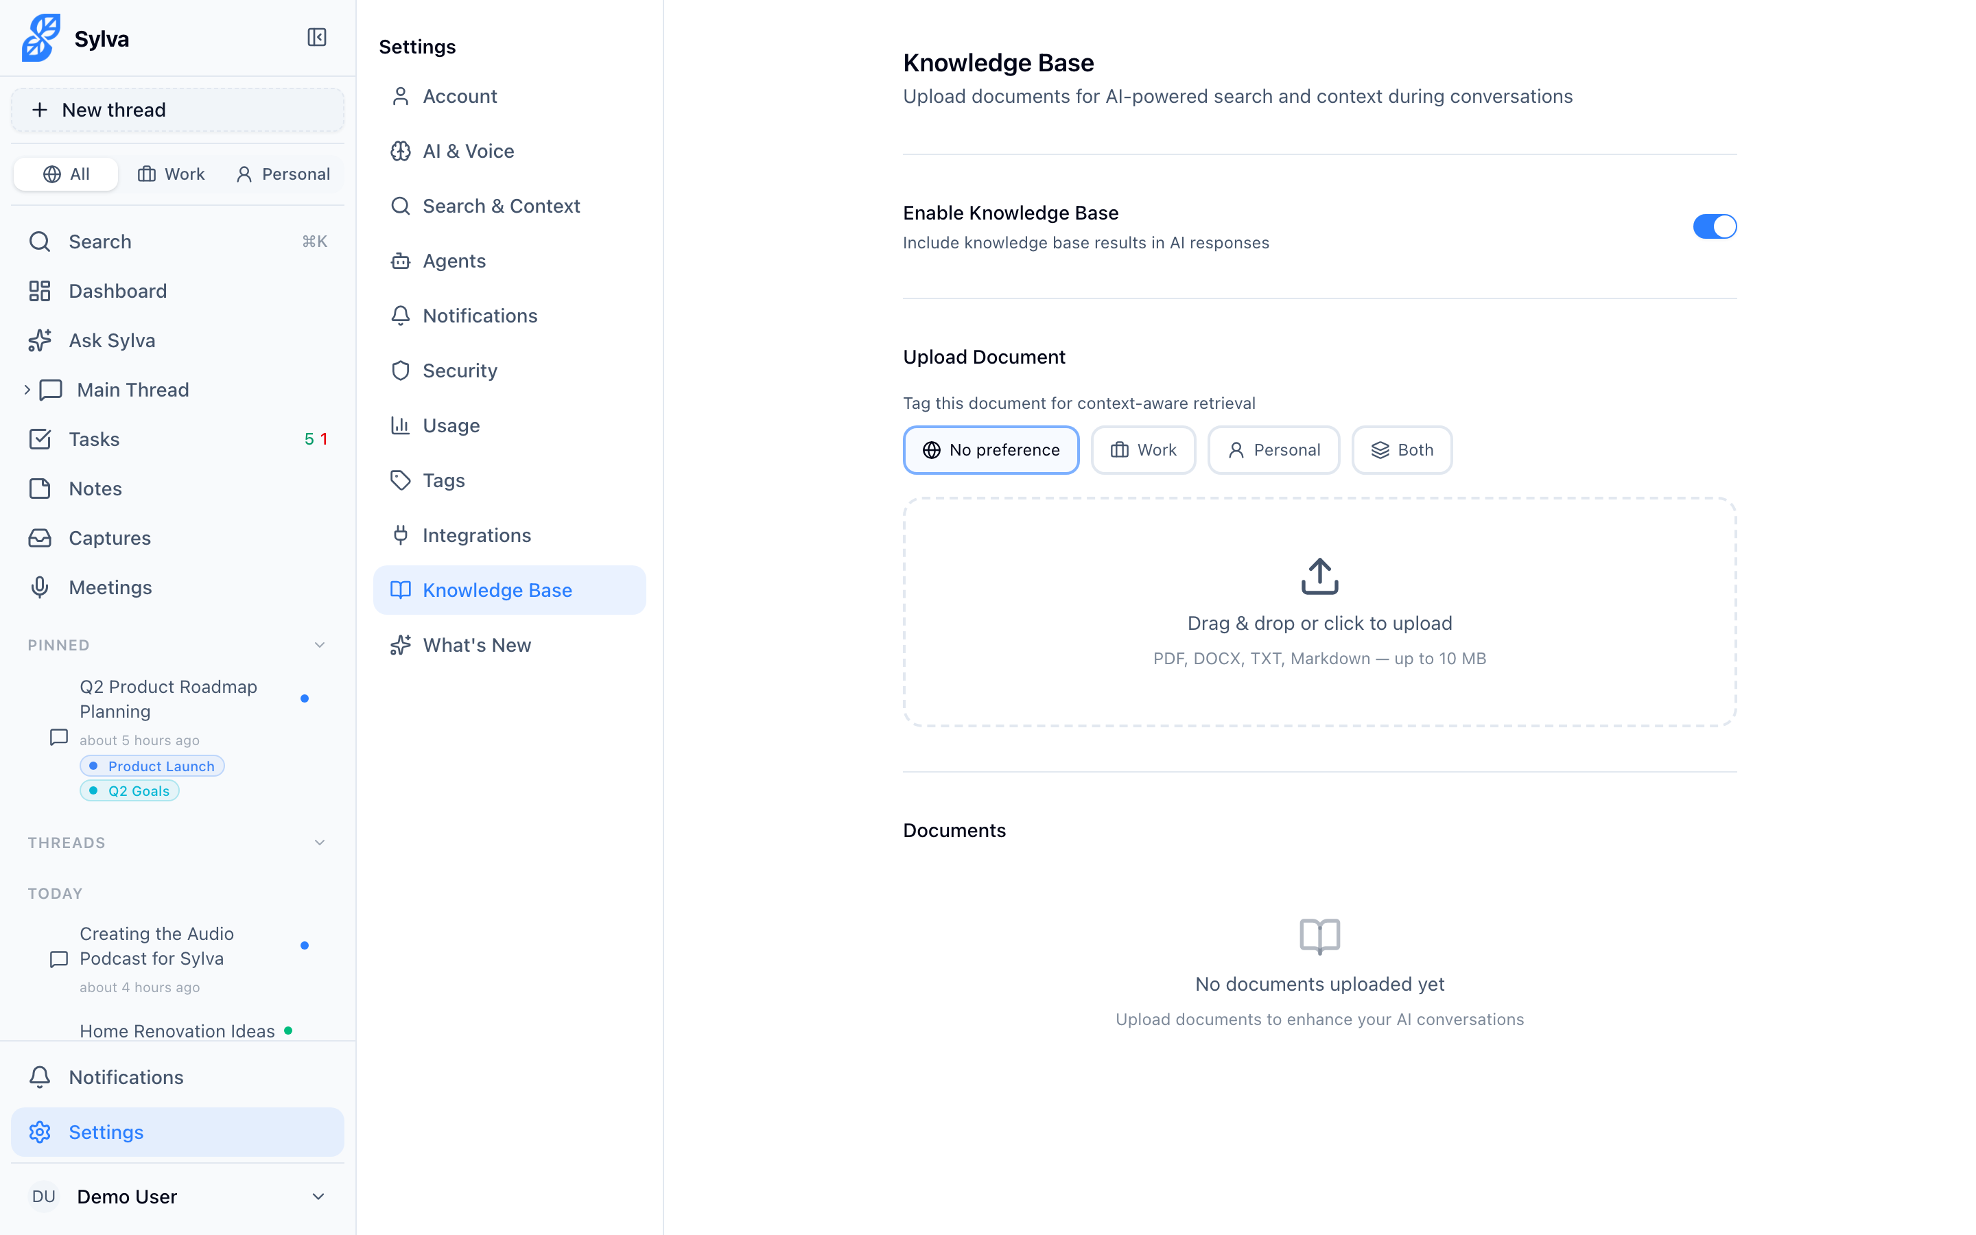Click the Notes page icon
Image resolution: width=1976 pixels, height=1235 pixels.
point(40,489)
